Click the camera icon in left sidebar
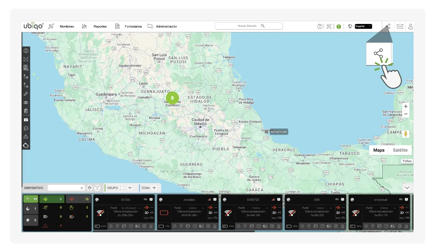 (26, 120)
